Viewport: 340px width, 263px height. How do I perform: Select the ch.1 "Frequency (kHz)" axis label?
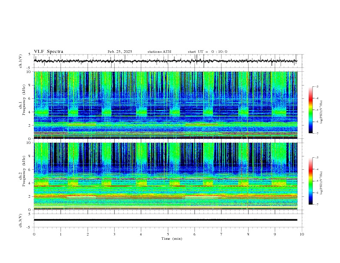coord(24,99)
